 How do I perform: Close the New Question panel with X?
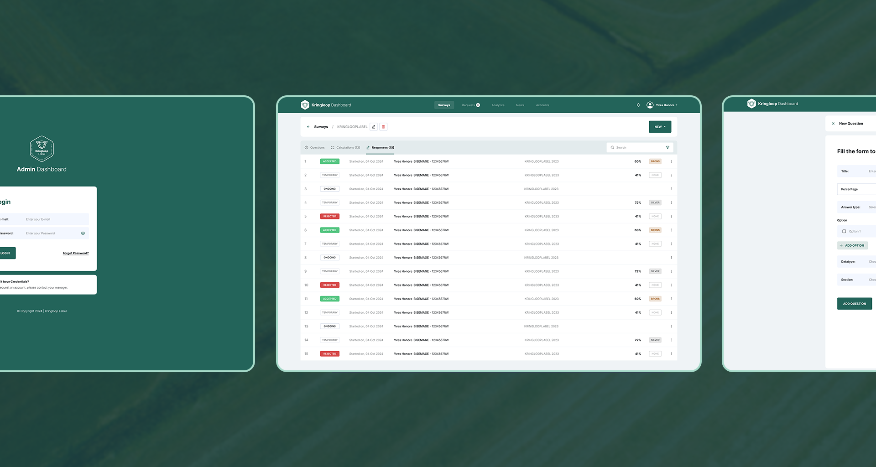[x=833, y=124]
